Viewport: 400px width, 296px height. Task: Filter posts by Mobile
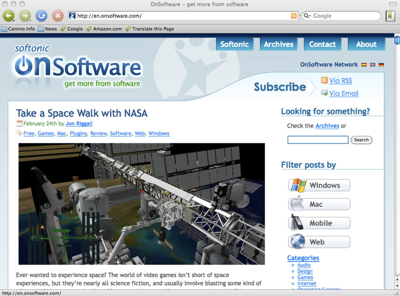pyautogui.click(x=319, y=223)
